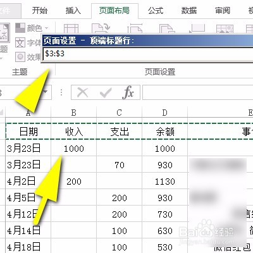Click the $3:$3 title rows input field
This screenshot has width=253, height=253.
click(147, 54)
